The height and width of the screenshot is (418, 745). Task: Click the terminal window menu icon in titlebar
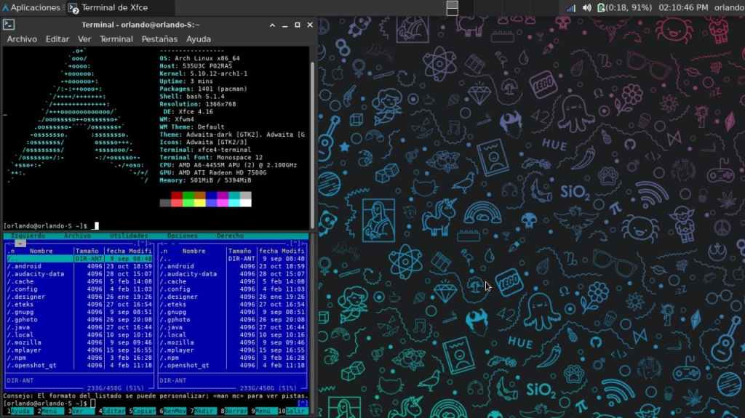[9, 25]
